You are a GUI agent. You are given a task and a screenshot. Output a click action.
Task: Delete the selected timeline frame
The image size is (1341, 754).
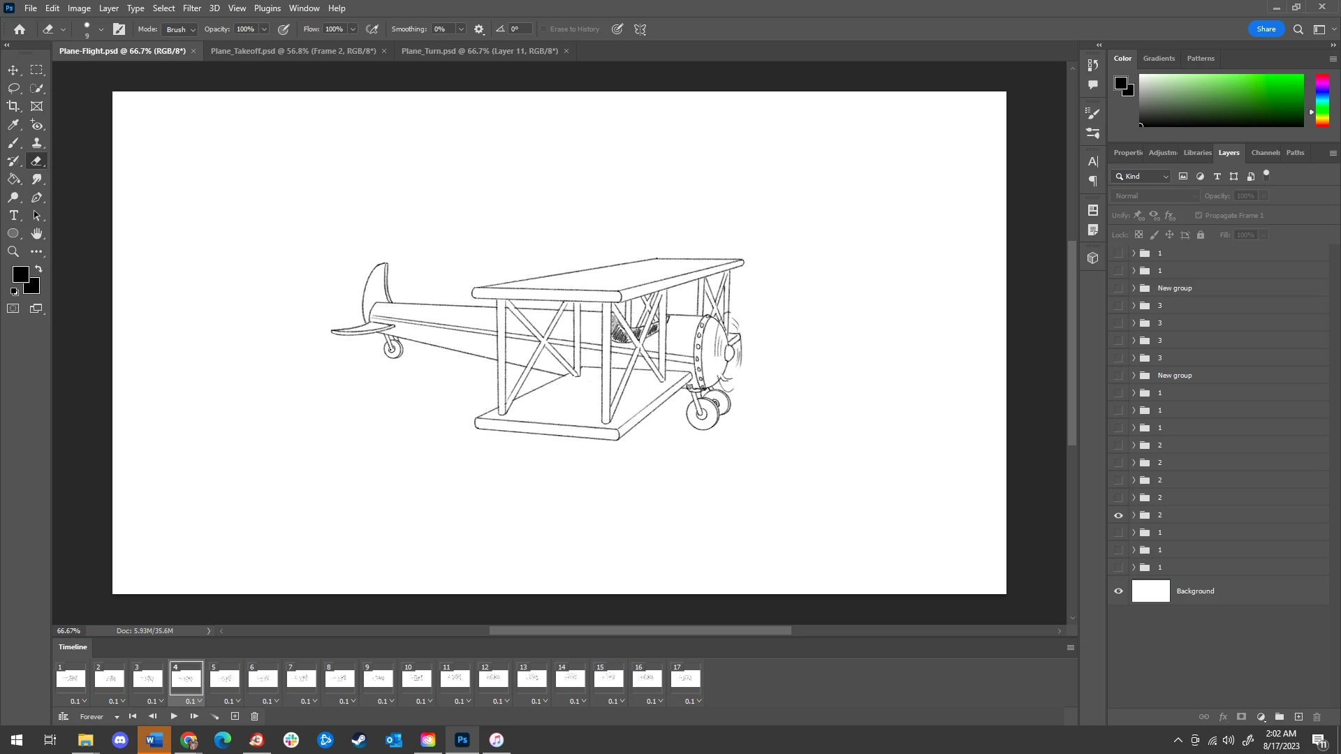pos(255,716)
